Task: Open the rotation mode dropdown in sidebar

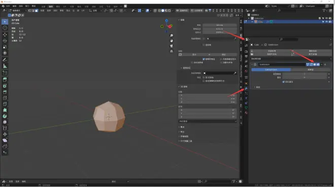Action: click(208, 121)
